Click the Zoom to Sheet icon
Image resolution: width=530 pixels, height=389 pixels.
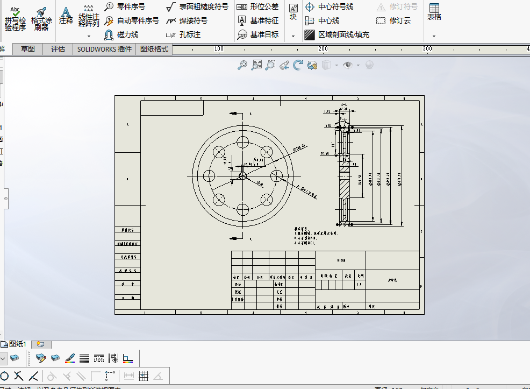(256, 65)
